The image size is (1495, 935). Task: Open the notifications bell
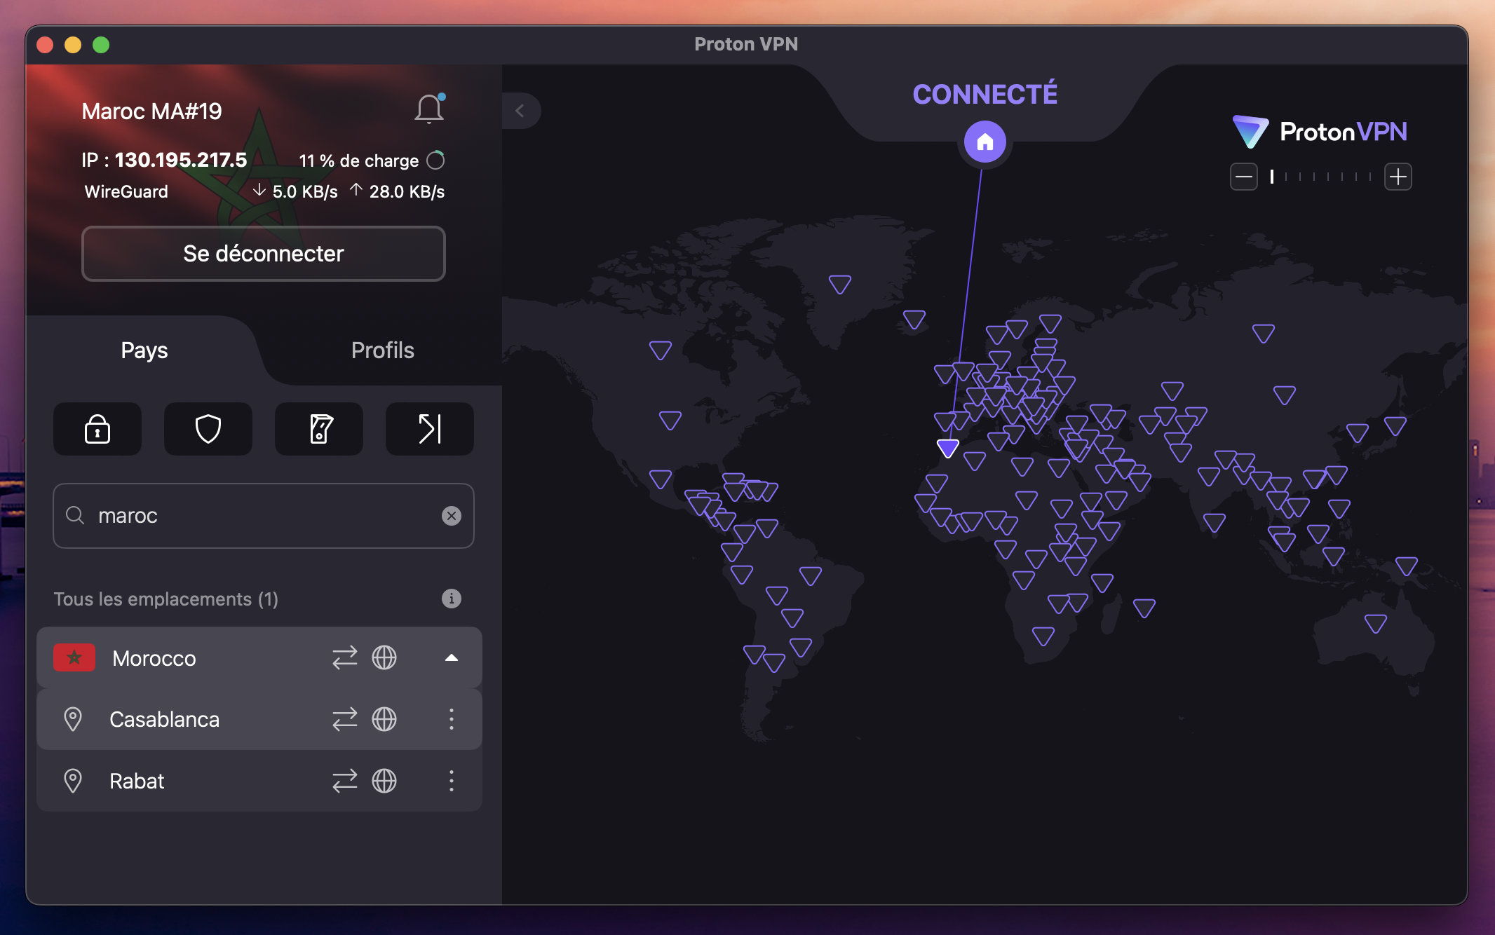coord(429,109)
